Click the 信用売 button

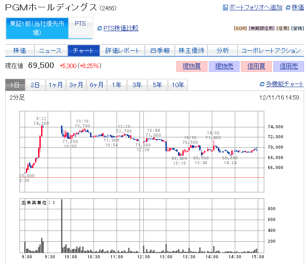click(289, 66)
